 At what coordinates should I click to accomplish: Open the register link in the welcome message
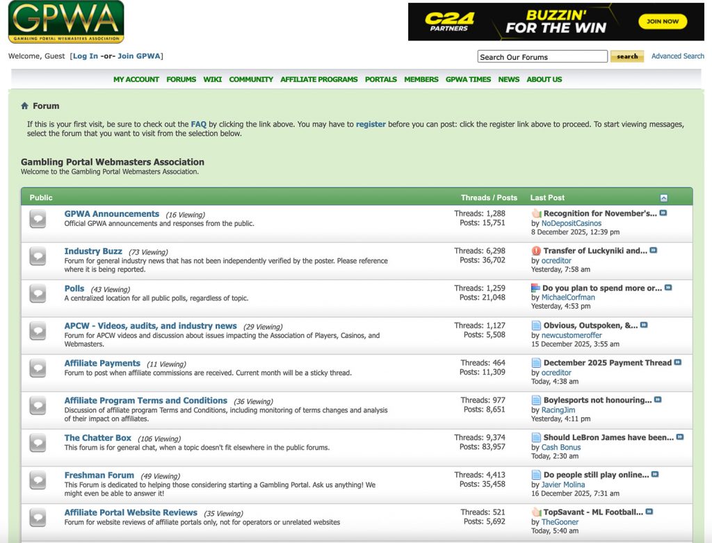coord(371,124)
